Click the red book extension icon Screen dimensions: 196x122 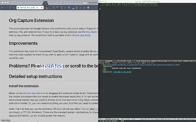tap(77, 8)
